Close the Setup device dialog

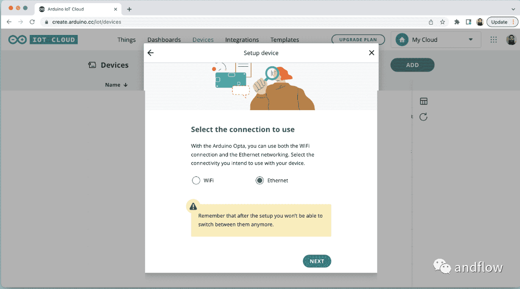[371, 53]
